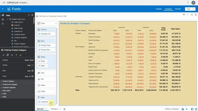Undo the last edit

pos(184,15)
